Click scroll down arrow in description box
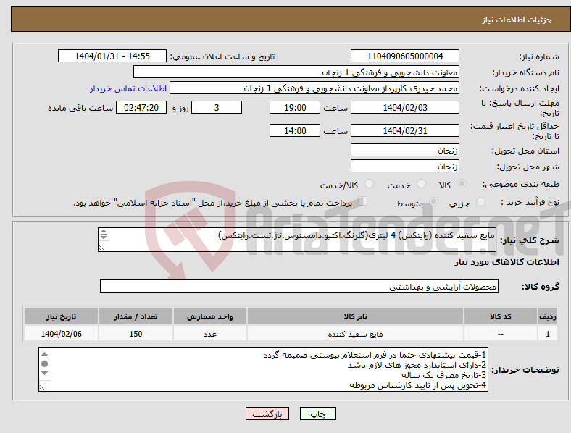Viewport: 571px width, 433px height. tap(104, 237)
